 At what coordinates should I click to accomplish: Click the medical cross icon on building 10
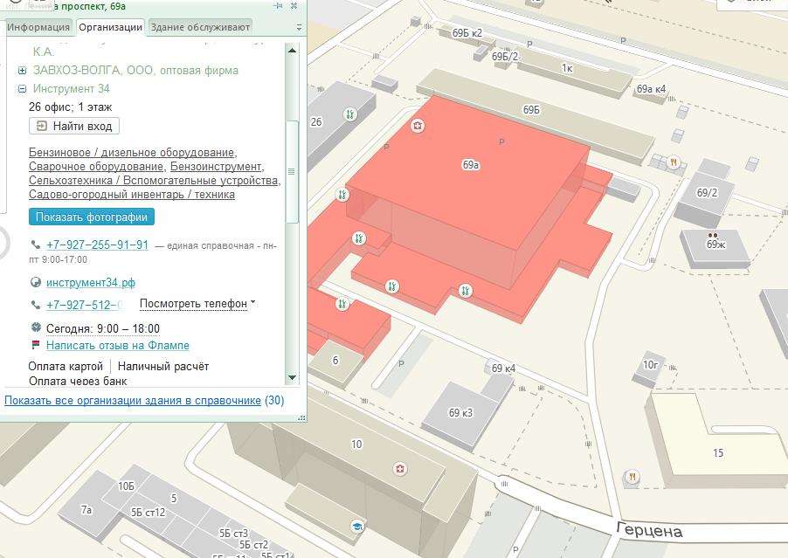coord(400,470)
